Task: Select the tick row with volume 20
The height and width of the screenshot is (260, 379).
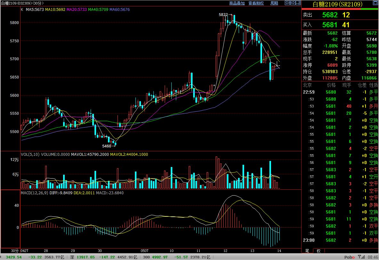Action: [x=340, y=113]
